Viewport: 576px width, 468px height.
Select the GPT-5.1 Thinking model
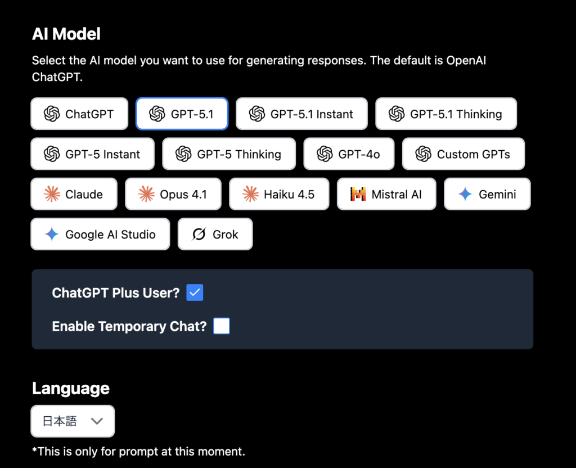[x=445, y=114]
